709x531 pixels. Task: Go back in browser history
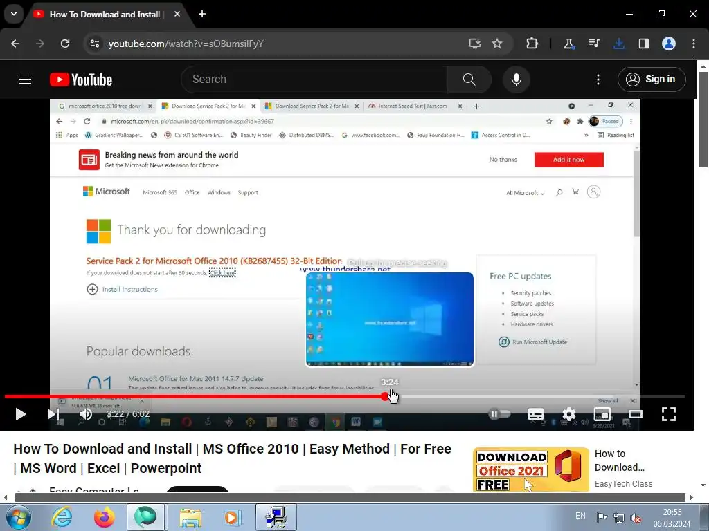(15, 44)
